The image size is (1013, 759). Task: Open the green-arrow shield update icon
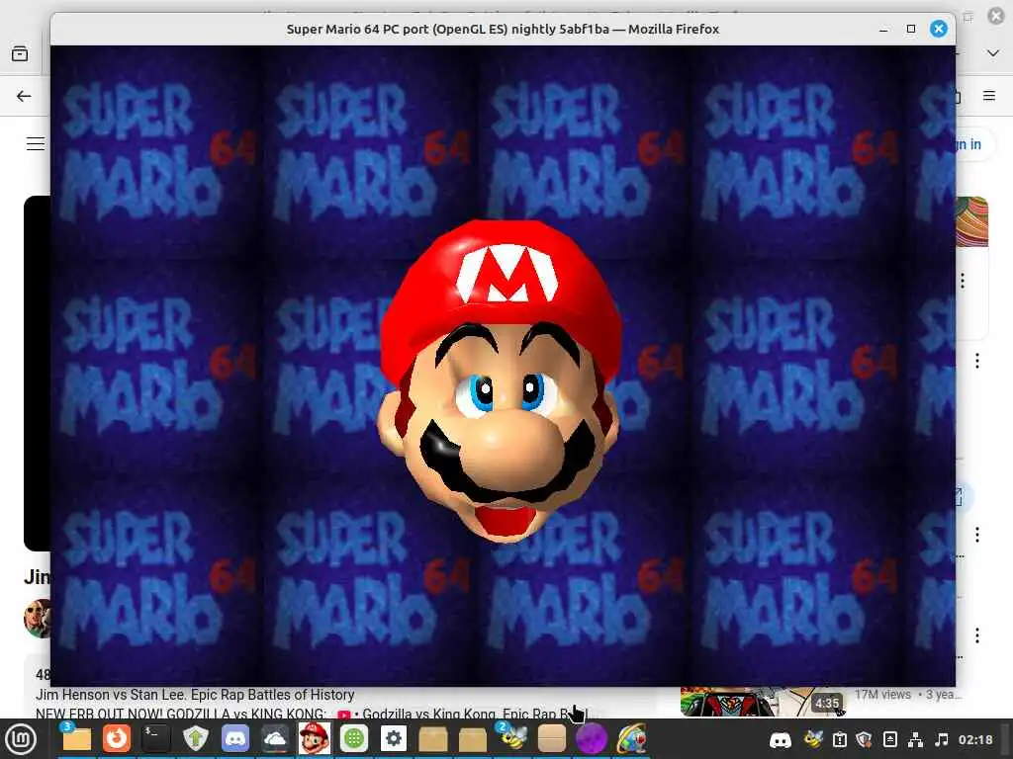pyautogui.click(x=195, y=738)
